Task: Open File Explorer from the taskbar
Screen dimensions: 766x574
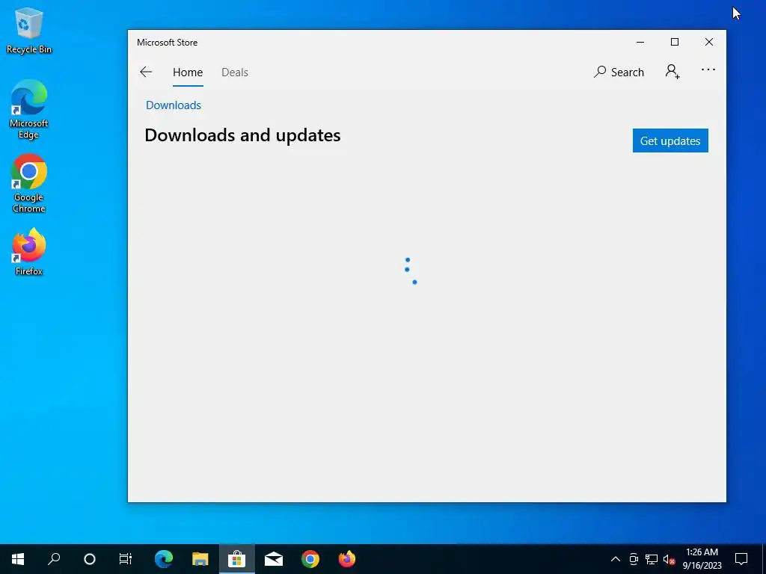Action: 200,559
